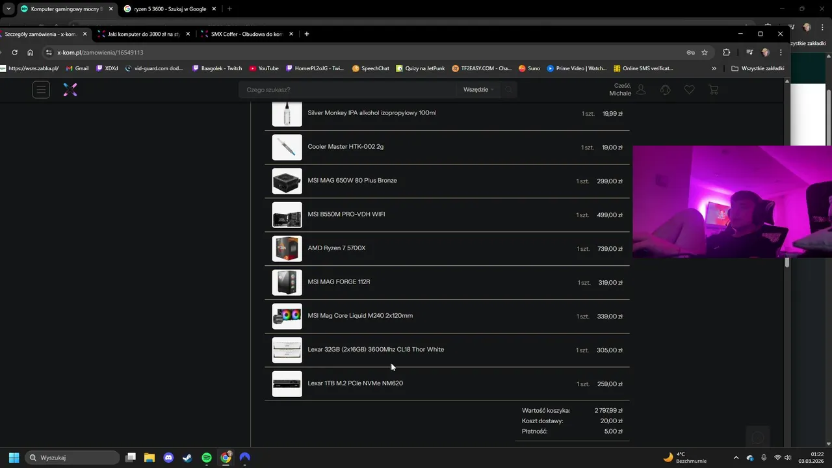View site information icon in address bar
Viewport: 832px width, 468px height.
49,53
